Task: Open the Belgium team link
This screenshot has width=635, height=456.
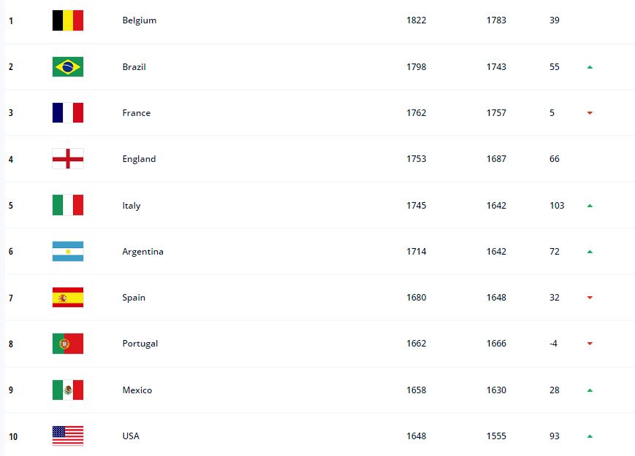Action: (140, 20)
